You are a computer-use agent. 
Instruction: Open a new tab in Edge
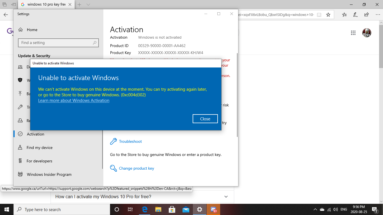[x=79, y=4]
